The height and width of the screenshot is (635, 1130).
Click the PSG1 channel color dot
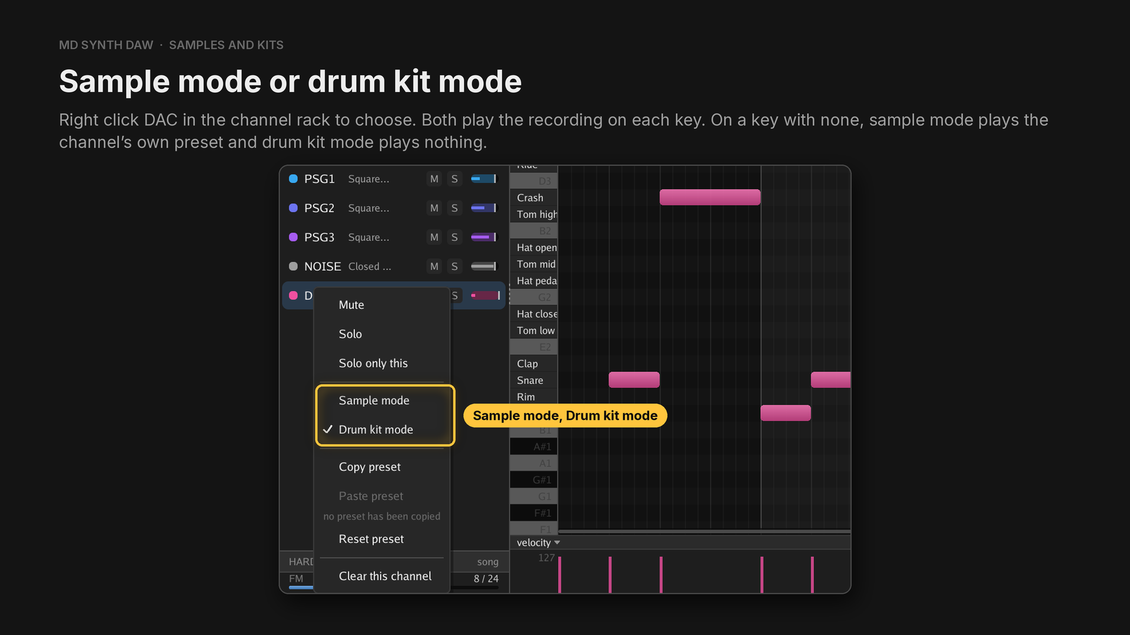293,179
